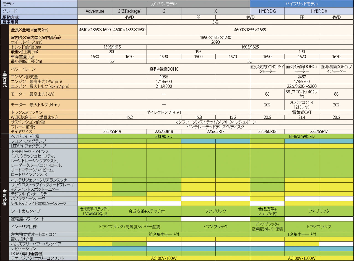Screen dimensions: 354x261
Task: Select the 電気式CVT cell
Action: [302, 112]
